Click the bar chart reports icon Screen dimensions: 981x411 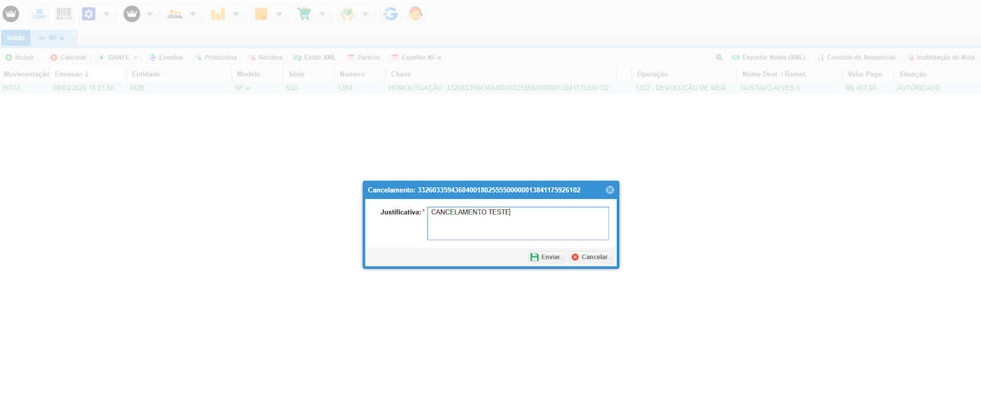click(218, 13)
